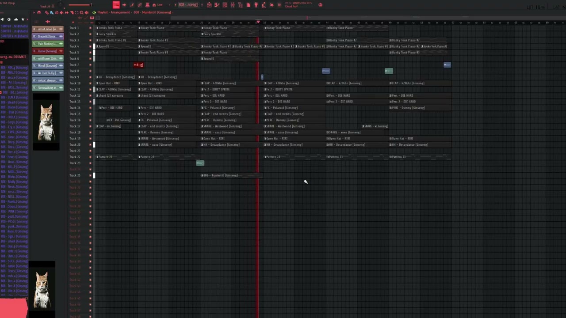Click the Playlist snap magnet icon
Image resolution: width=566 pixels, height=318 pixels.
pyautogui.click(x=39, y=12)
